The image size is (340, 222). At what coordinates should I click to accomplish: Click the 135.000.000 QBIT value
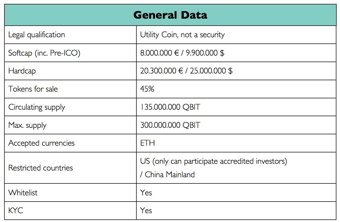(x=170, y=107)
